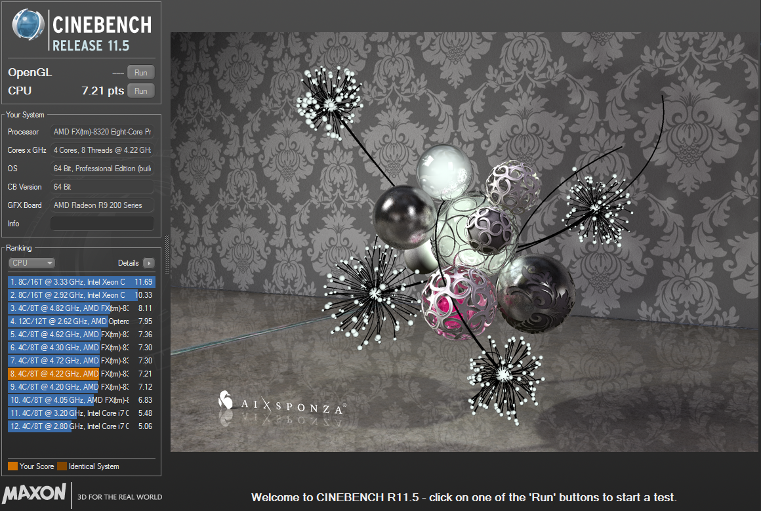
Task: Select ranking row 3 AMD FX 4.82 GHz
Action: pyautogui.click(x=81, y=308)
